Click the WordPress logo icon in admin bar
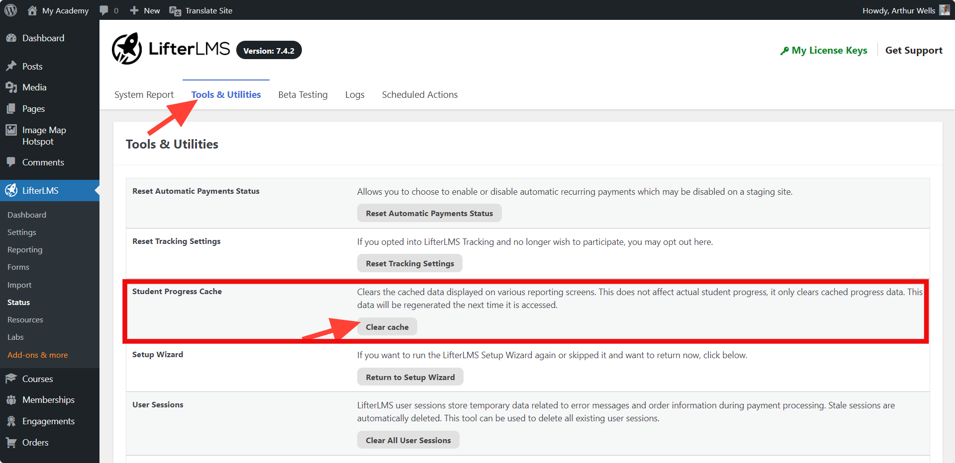The image size is (955, 463). click(x=10, y=10)
